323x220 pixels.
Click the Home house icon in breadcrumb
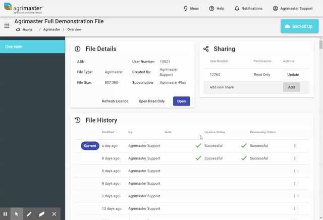[x=18, y=29]
